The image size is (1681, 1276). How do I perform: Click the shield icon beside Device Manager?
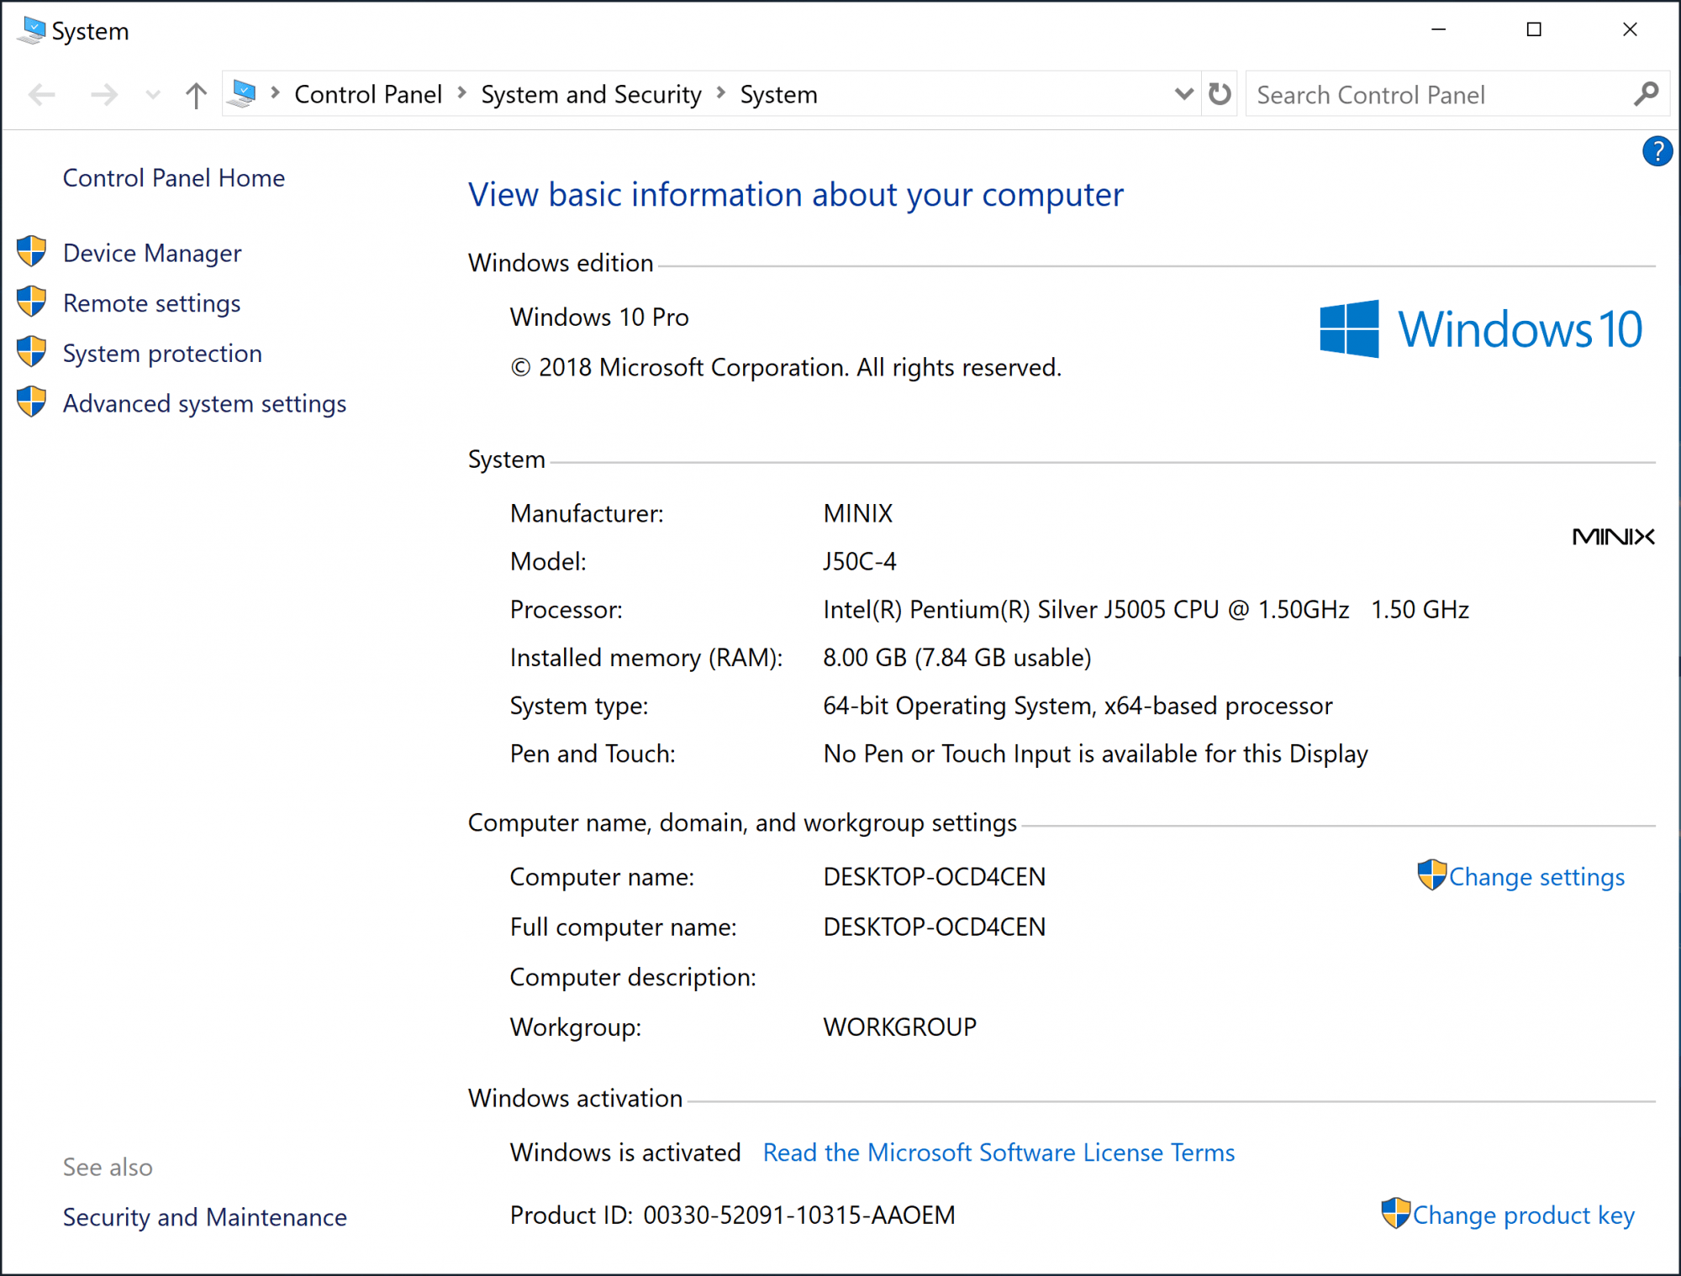(x=32, y=251)
